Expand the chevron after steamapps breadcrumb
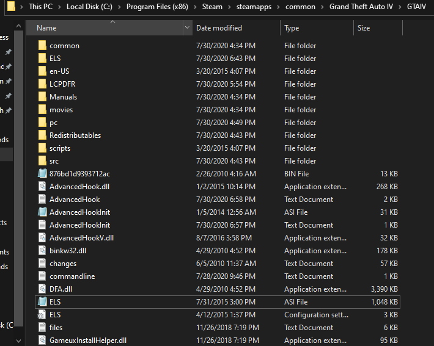434x346 pixels. [x=279, y=7]
